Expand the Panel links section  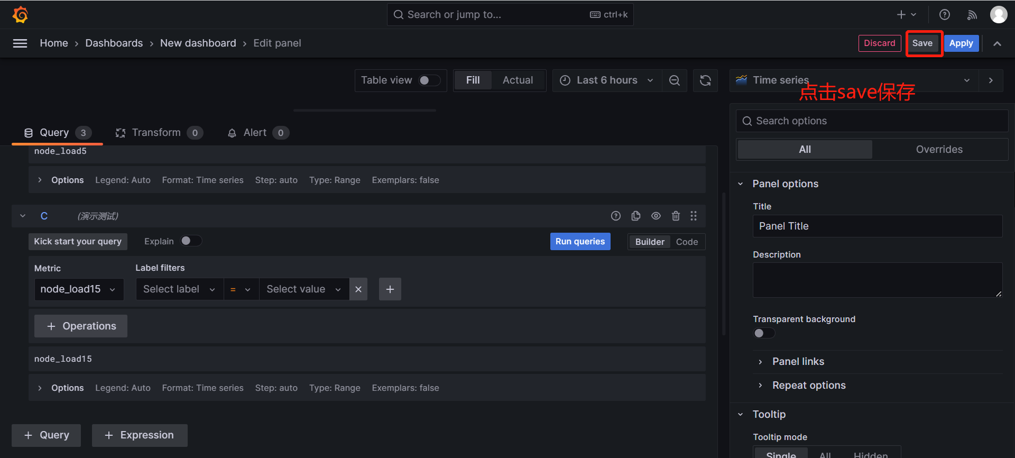(x=798, y=362)
